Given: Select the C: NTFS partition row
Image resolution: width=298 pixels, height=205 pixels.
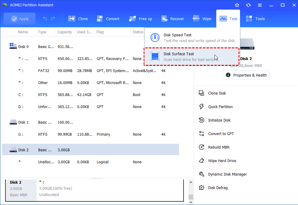Looking at the screenshot, I should pos(90,95).
